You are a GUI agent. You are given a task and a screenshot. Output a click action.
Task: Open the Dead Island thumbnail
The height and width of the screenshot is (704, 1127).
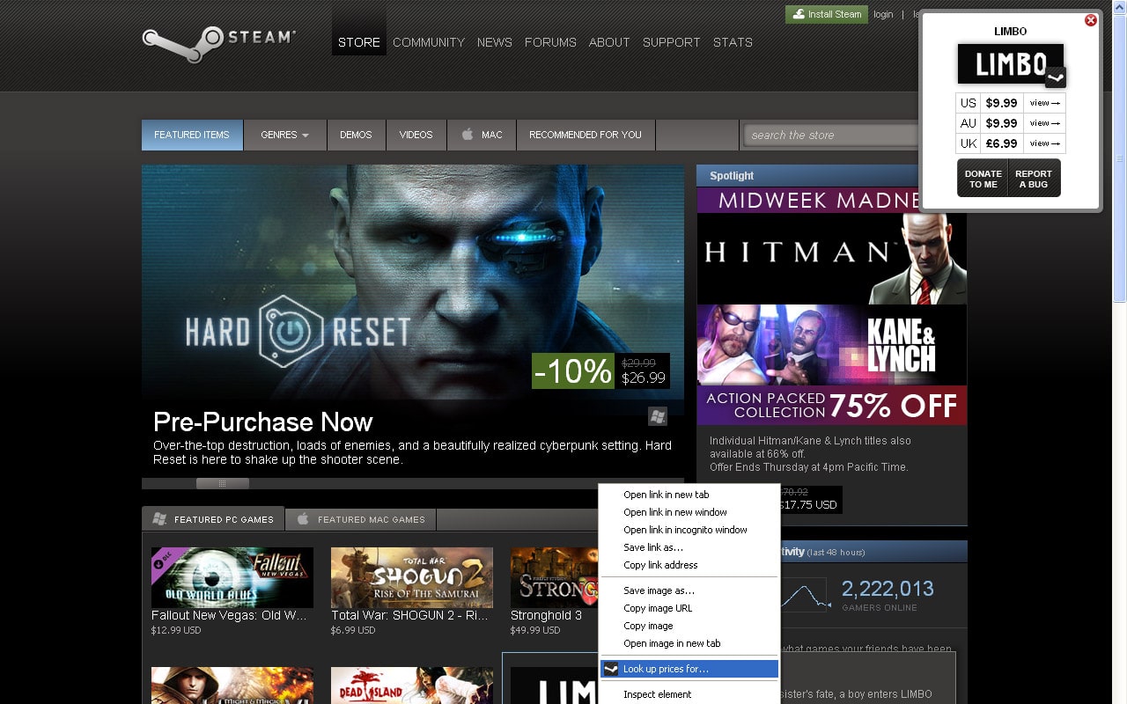coord(412,686)
